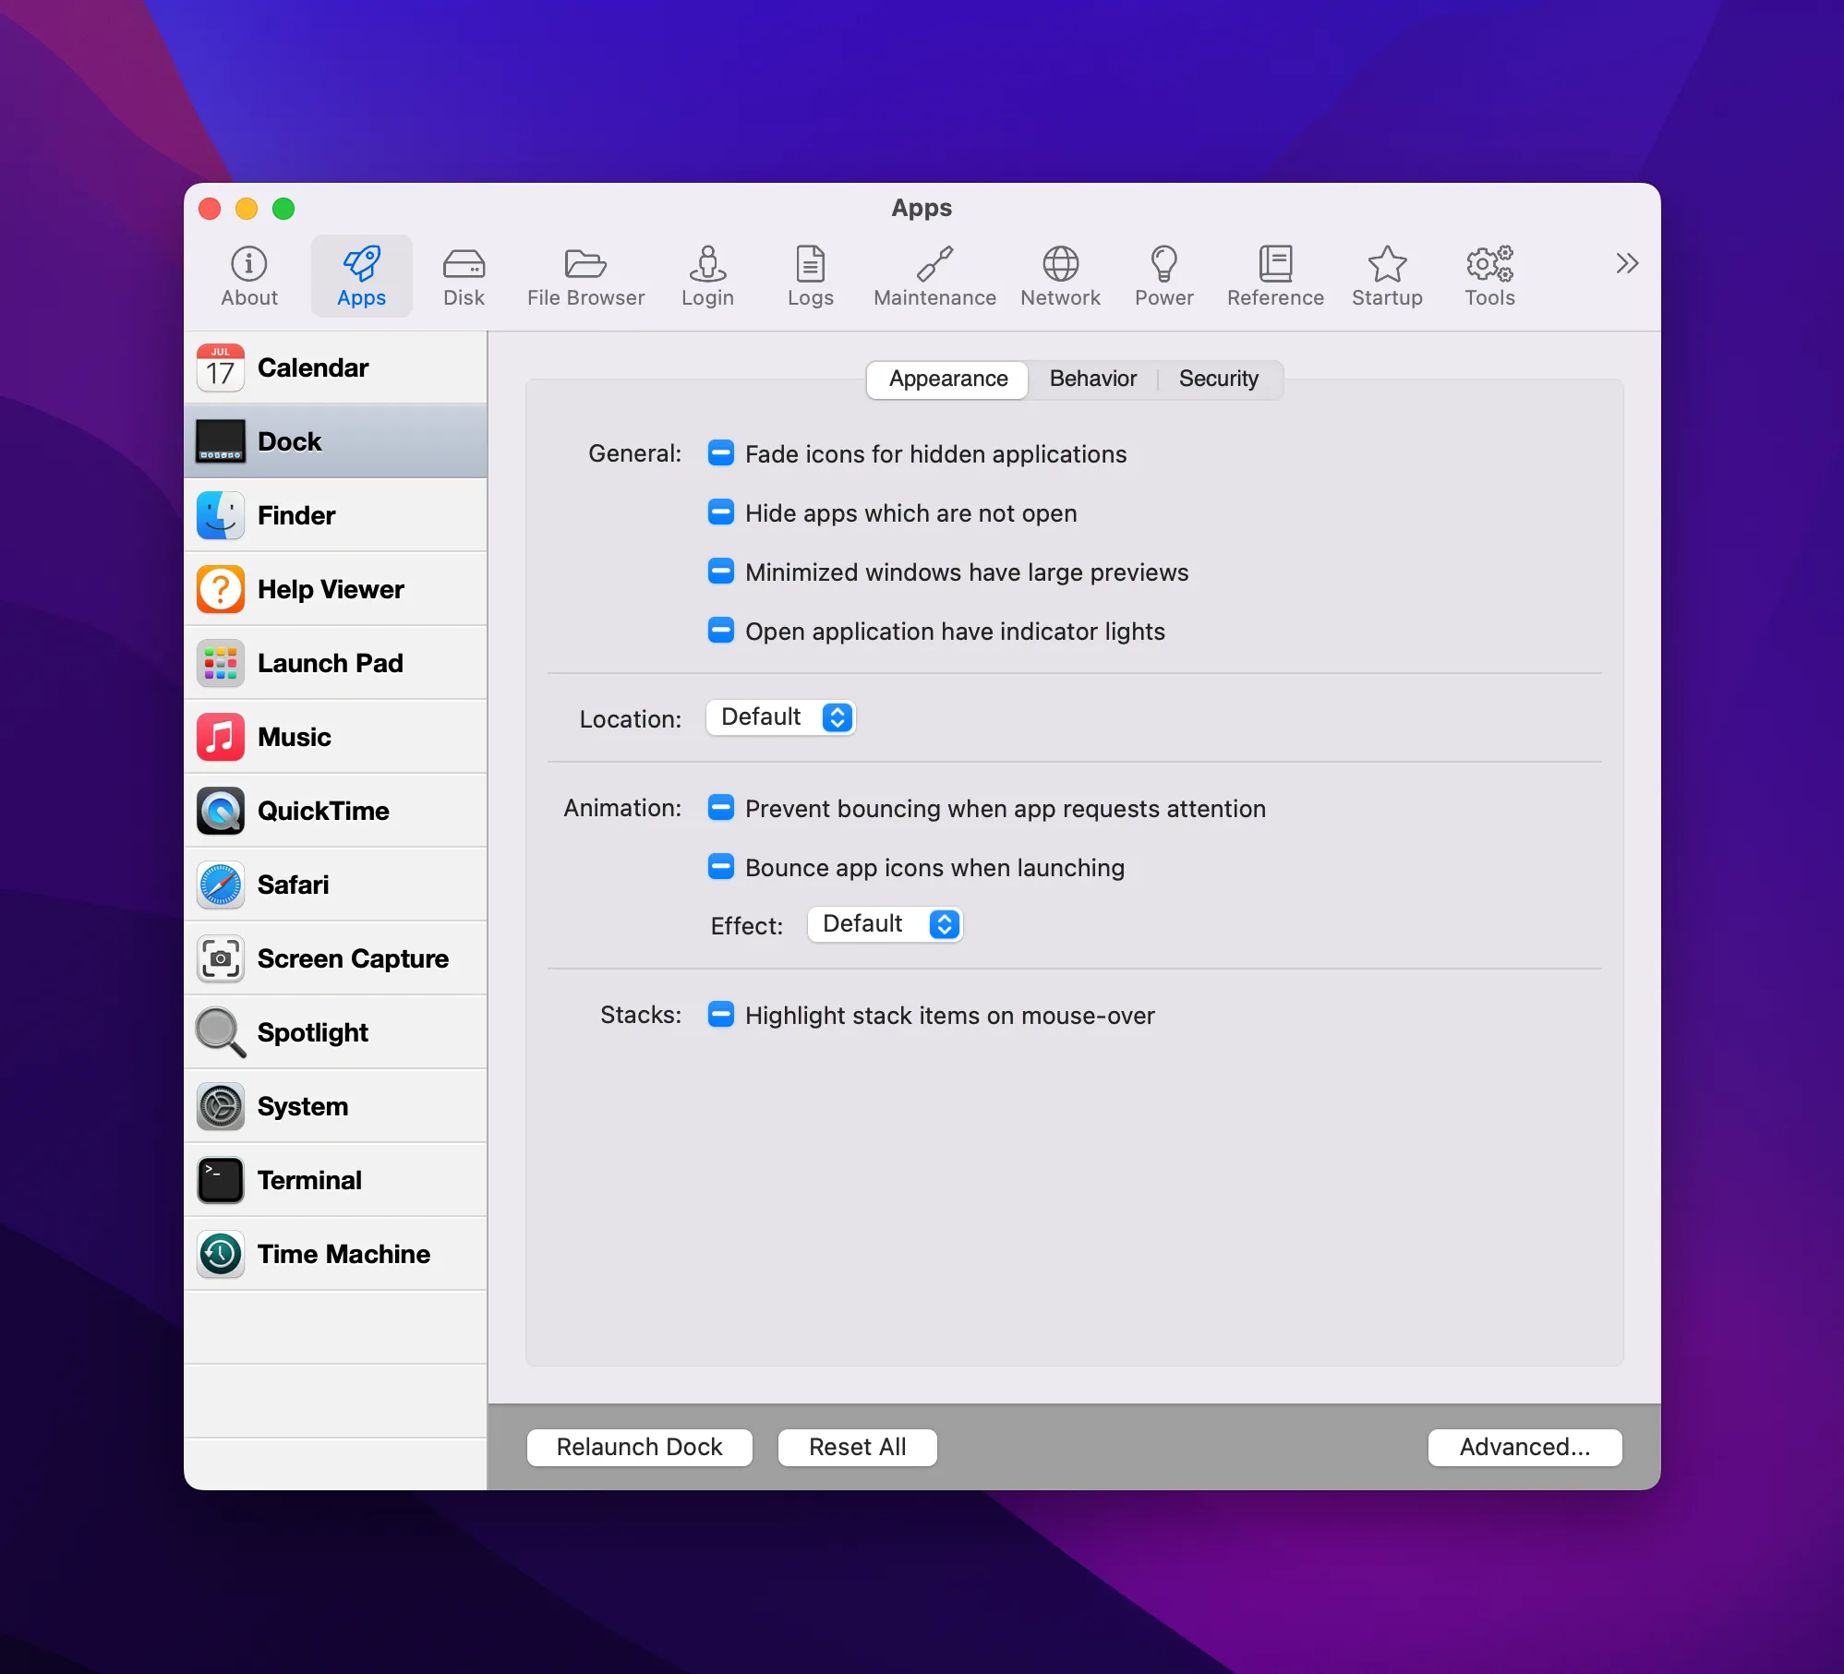Toggle Highlight stack items on mouse-over
The image size is (1844, 1674).
[x=720, y=1015]
